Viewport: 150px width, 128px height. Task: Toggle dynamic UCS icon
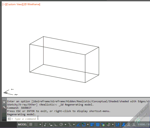click(x=118, y=124)
